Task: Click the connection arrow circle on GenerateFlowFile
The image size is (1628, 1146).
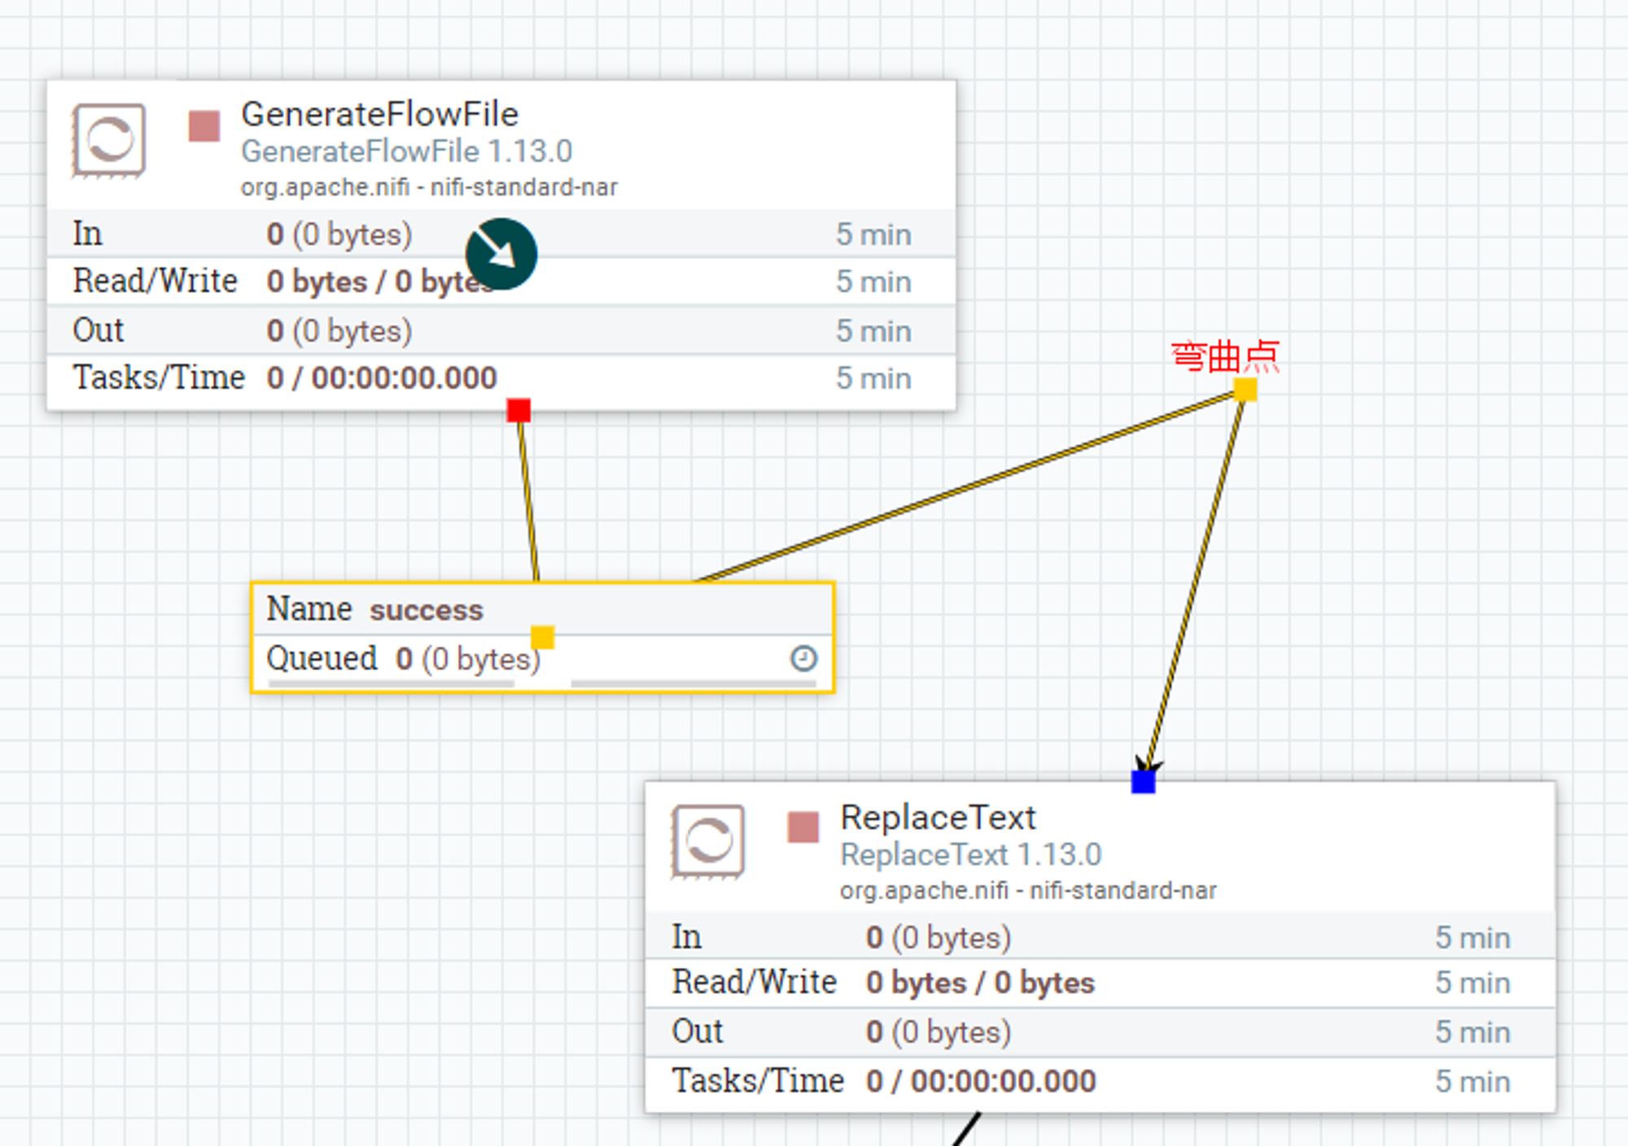Action: pos(501,254)
